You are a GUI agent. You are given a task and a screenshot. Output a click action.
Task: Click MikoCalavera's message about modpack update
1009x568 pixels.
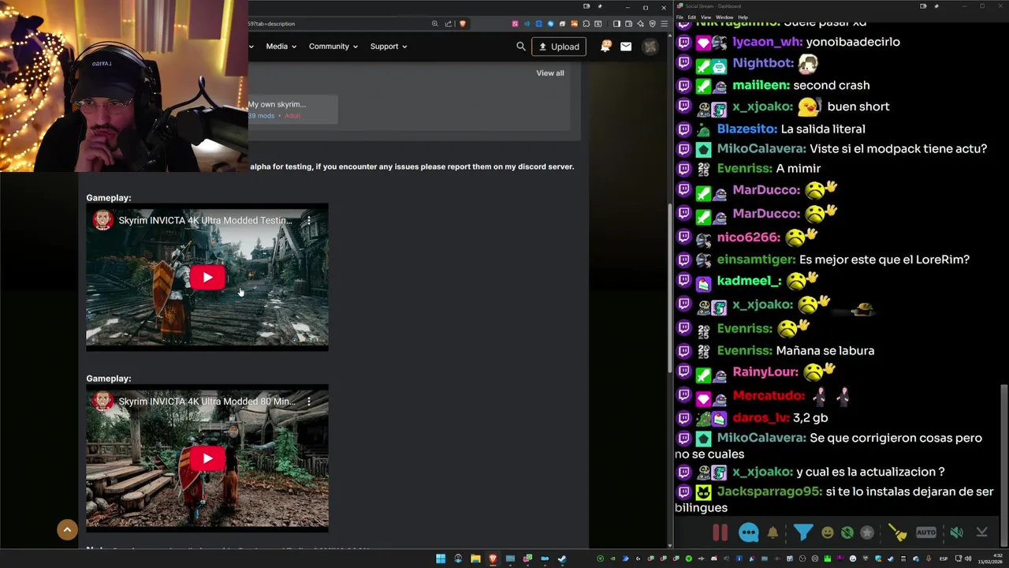898,148
